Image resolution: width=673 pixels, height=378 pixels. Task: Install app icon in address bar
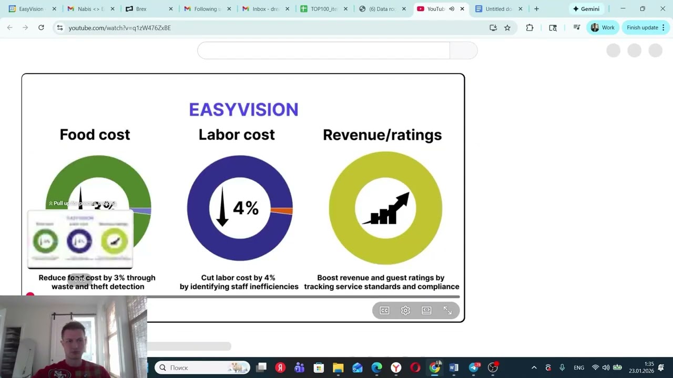[x=493, y=28]
